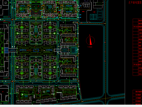Click the red north arrow compass symbol
The image size is (142, 107).
(90, 40)
